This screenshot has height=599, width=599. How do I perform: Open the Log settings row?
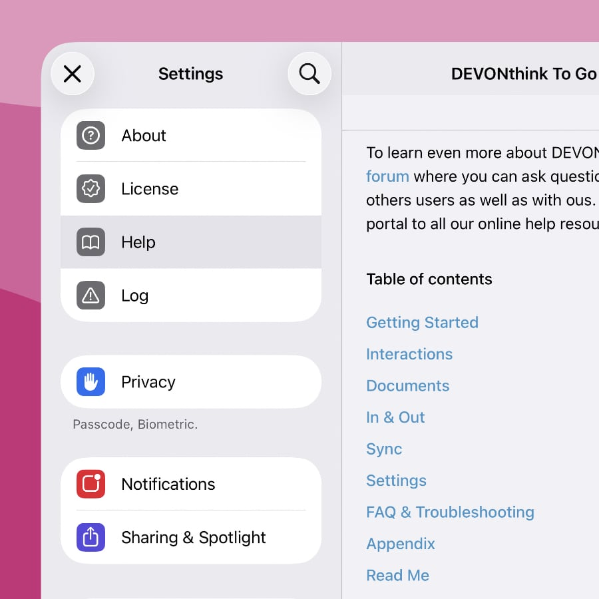[x=191, y=296]
